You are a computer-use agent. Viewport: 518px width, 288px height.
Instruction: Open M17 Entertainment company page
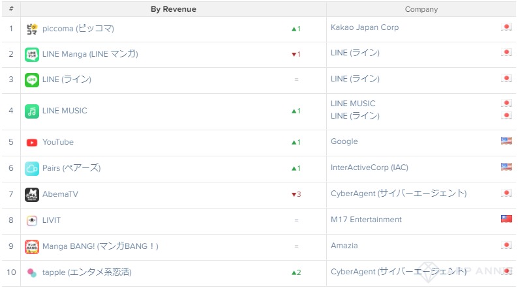pyautogui.click(x=366, y=220)
